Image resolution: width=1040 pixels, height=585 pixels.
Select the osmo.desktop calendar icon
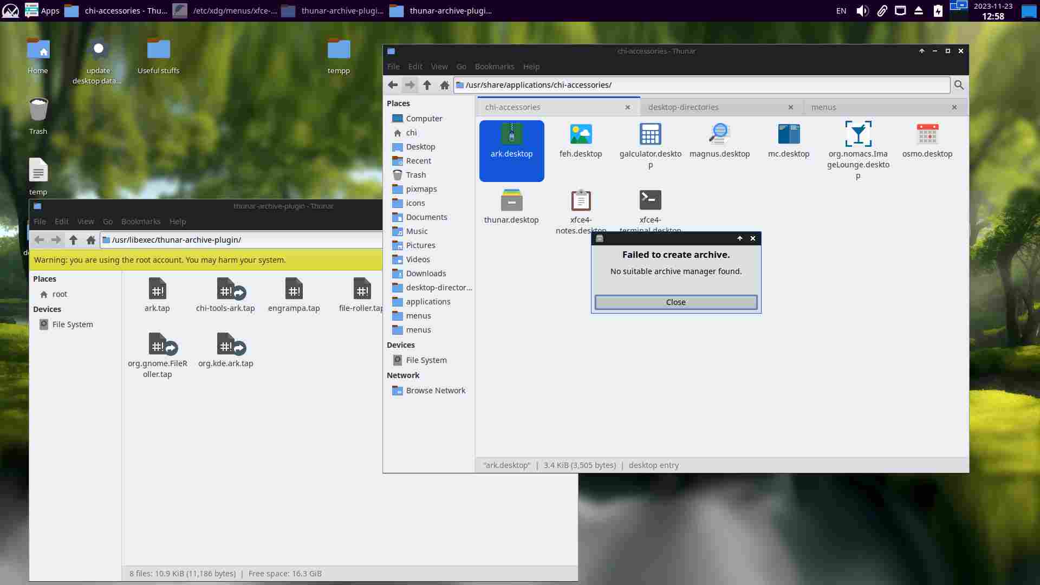tap(927, 134)
